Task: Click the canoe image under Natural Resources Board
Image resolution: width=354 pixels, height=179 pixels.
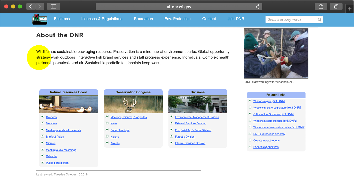Action: coord(69,104)
